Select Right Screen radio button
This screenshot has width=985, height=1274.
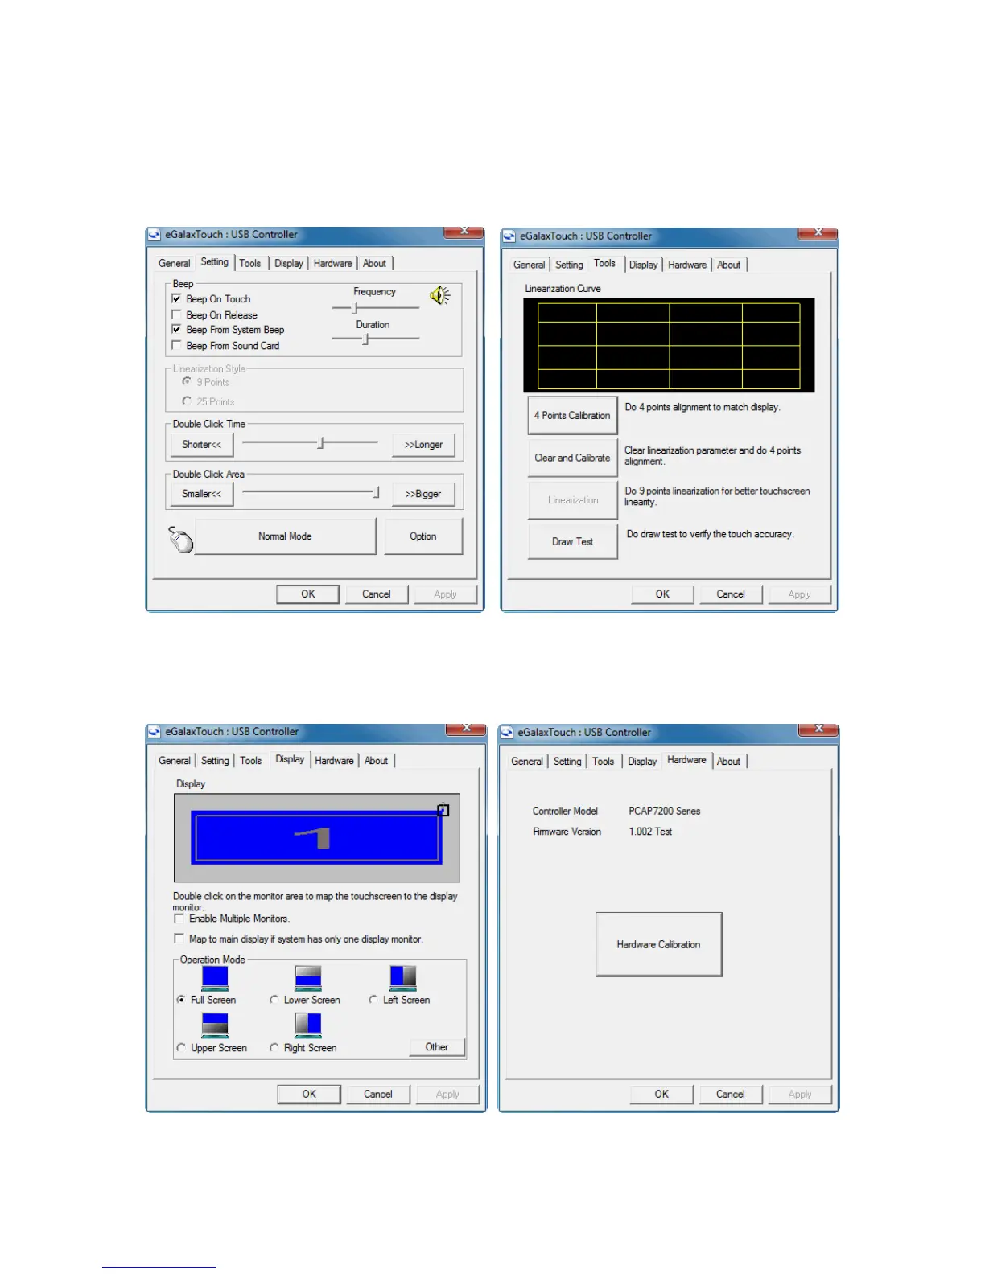point(274,1048)
